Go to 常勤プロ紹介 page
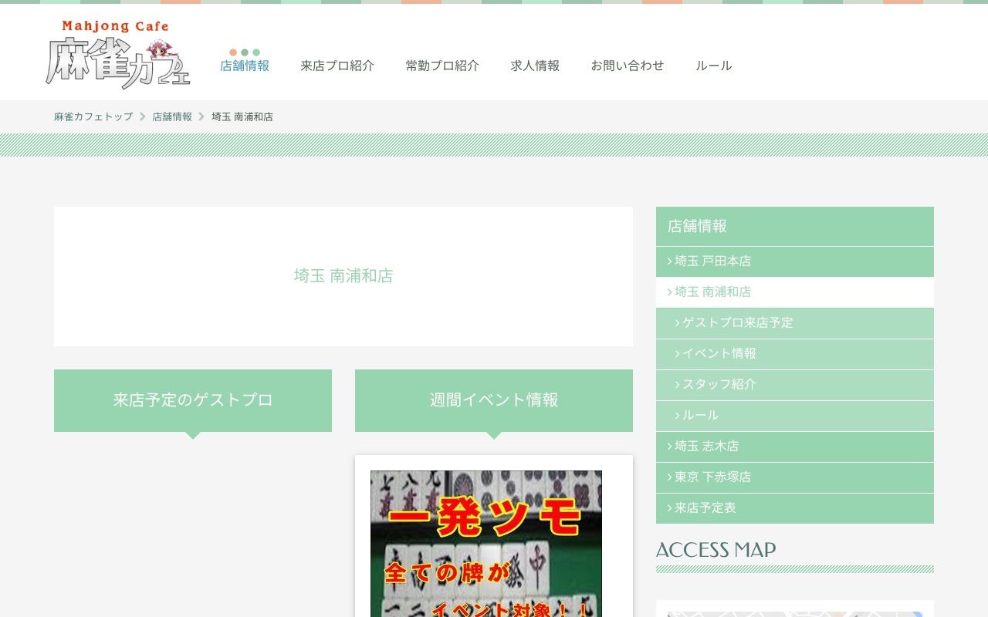This screenshot has height=617, width=988. tap(442, 66)
